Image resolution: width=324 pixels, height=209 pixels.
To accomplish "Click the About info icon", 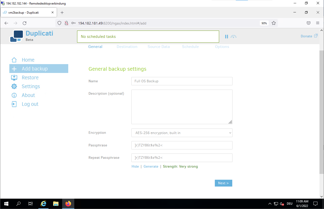I will [x=14, y=95].
